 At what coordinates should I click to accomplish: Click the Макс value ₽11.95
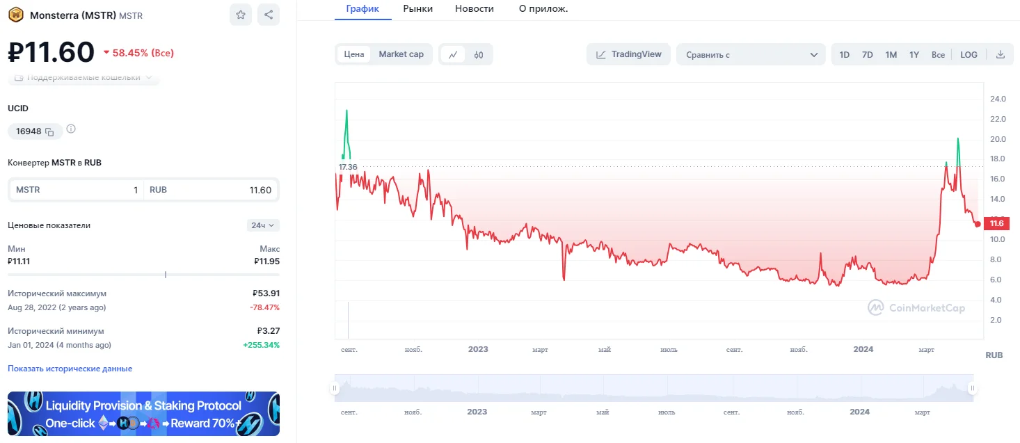[x=267, y=261]
